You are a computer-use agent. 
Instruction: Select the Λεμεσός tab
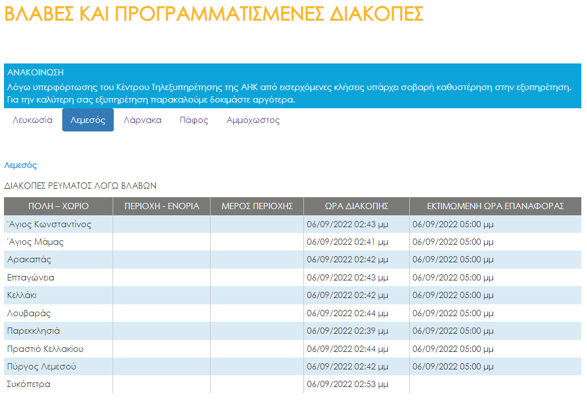click(88, 120)
